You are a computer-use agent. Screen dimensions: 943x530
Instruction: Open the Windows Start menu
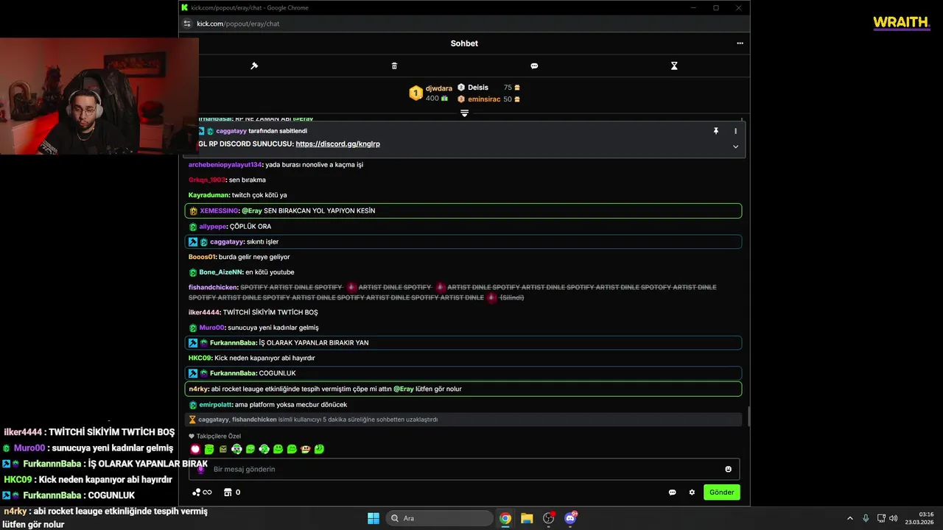[373, 518]
